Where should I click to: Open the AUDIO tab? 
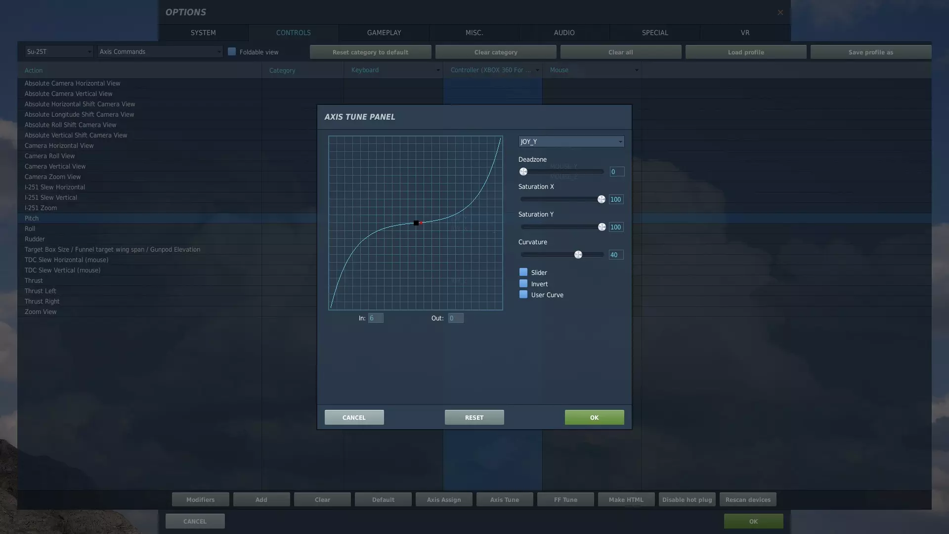click(564, 33)
